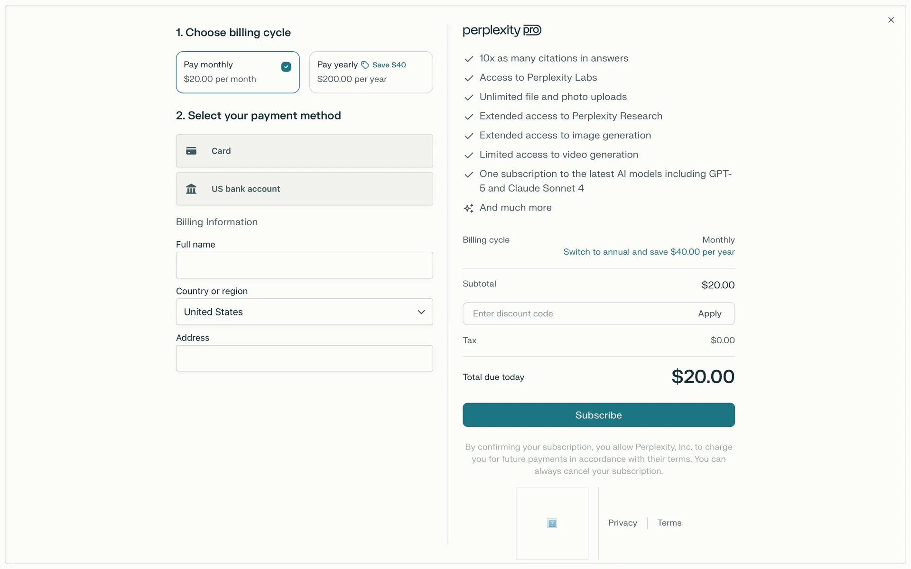Click the checkmark next to Access to Perplexity Labs

[469, 78]
